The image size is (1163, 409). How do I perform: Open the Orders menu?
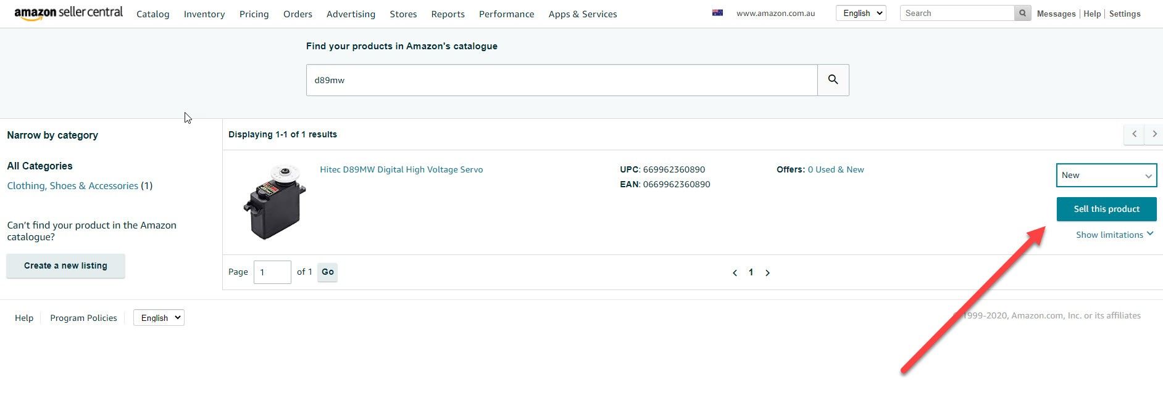298,14
